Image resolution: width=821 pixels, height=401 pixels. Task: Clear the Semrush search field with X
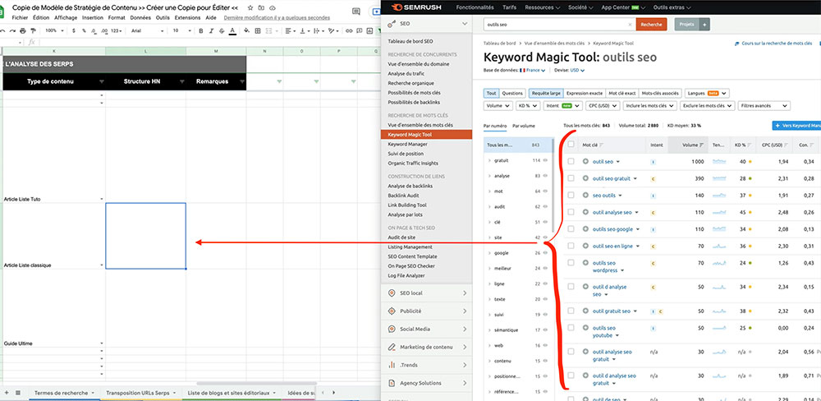tap(630, 24)
